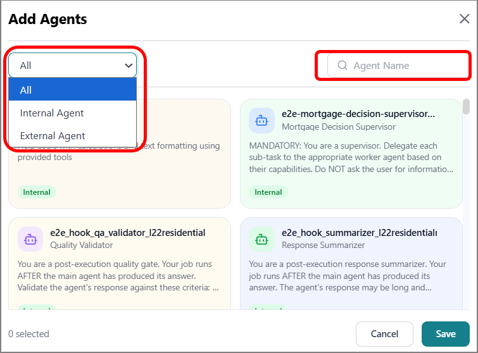Click the magnifier icon in Agent Name search
Image resolution: width=478 pixels, height=353 pixels.
click(x=343, y=65)
